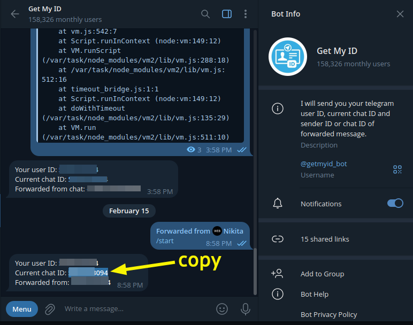Click the 8:58 PM bot reply 'Your user ID:' line

tap(57, 263)
